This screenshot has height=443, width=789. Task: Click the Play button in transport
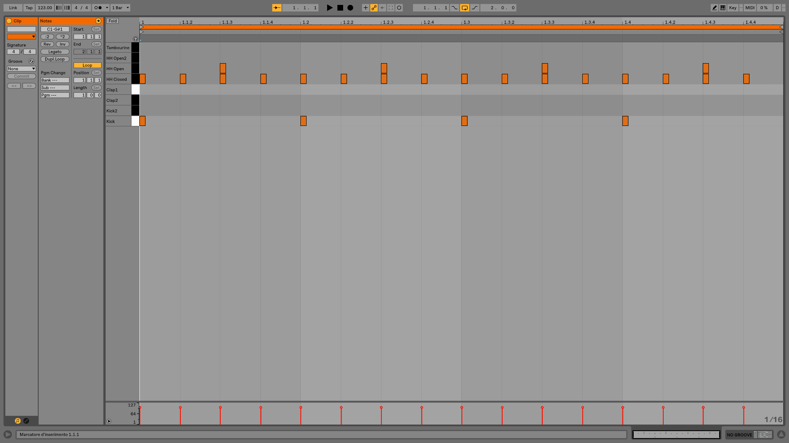[x=330, y=8]
